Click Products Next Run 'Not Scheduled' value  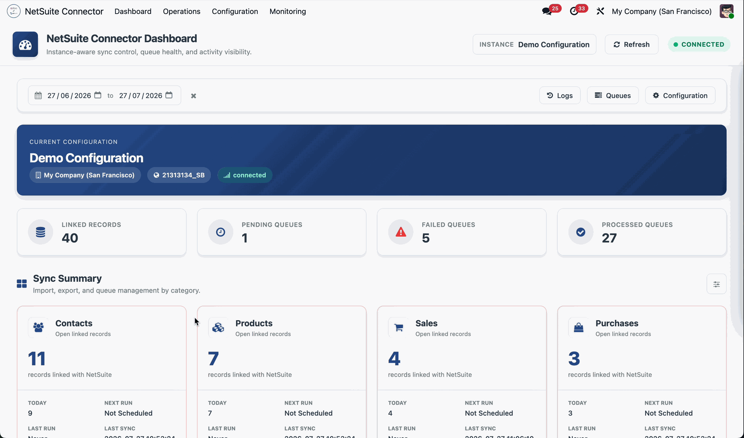pos(308,413)
